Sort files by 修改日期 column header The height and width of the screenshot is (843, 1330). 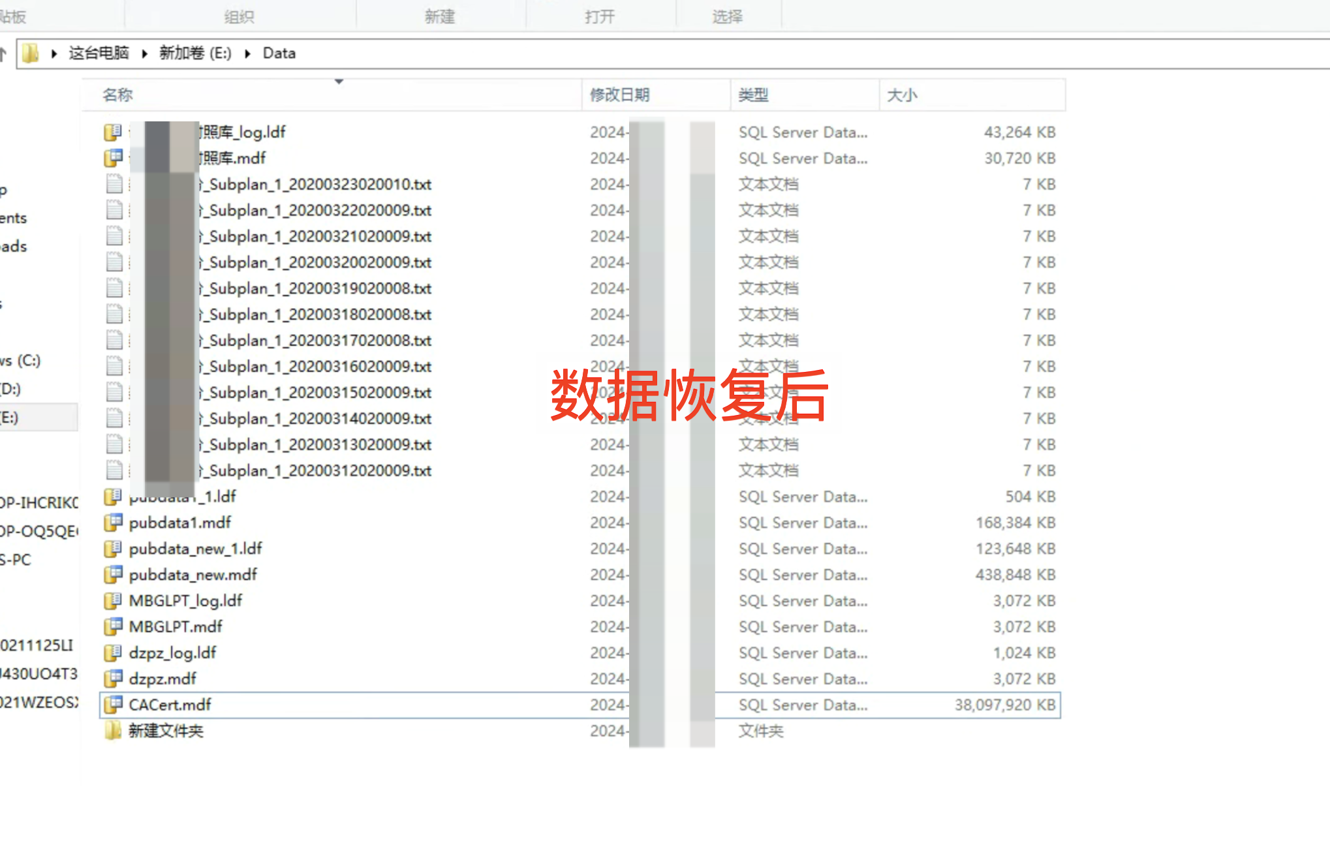[x=619, y=95]
